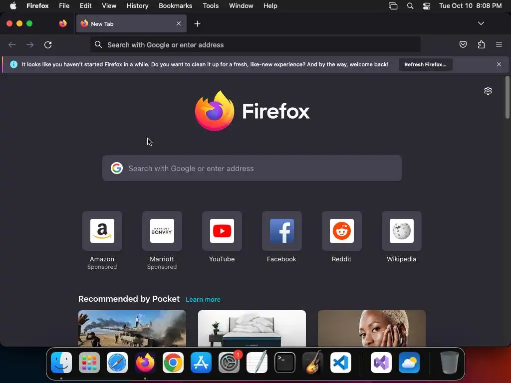Open the Firefox application menu

coord(37,5)
